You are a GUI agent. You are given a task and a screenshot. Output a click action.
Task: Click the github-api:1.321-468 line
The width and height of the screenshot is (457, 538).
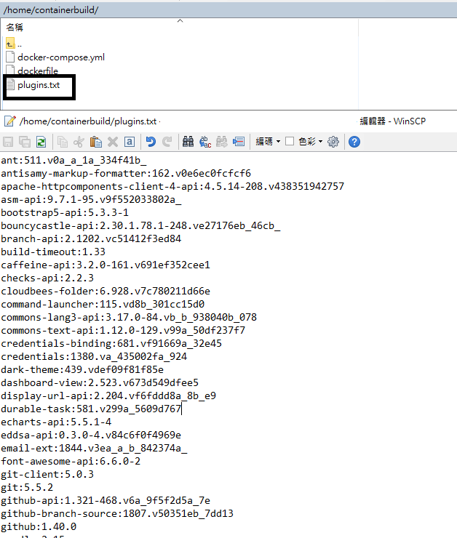coord(106,500)
